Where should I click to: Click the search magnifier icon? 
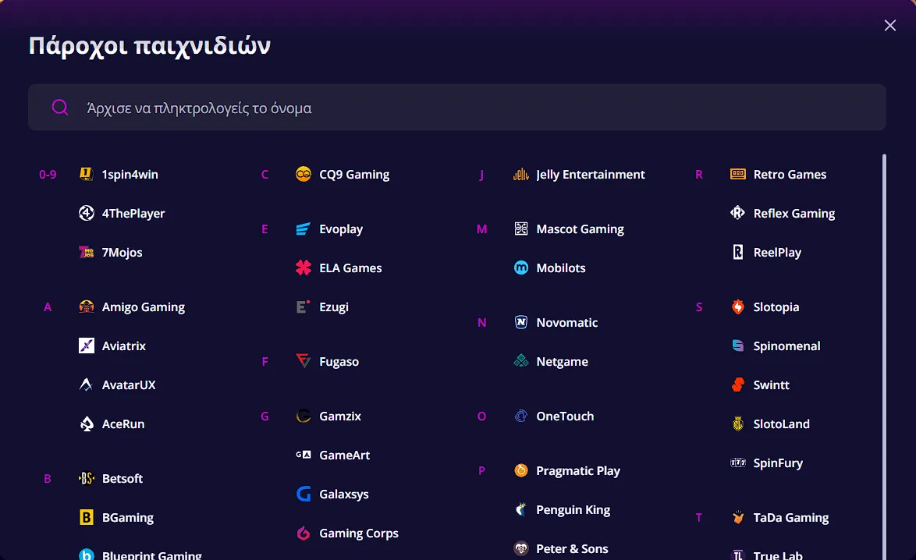[60, 108]
